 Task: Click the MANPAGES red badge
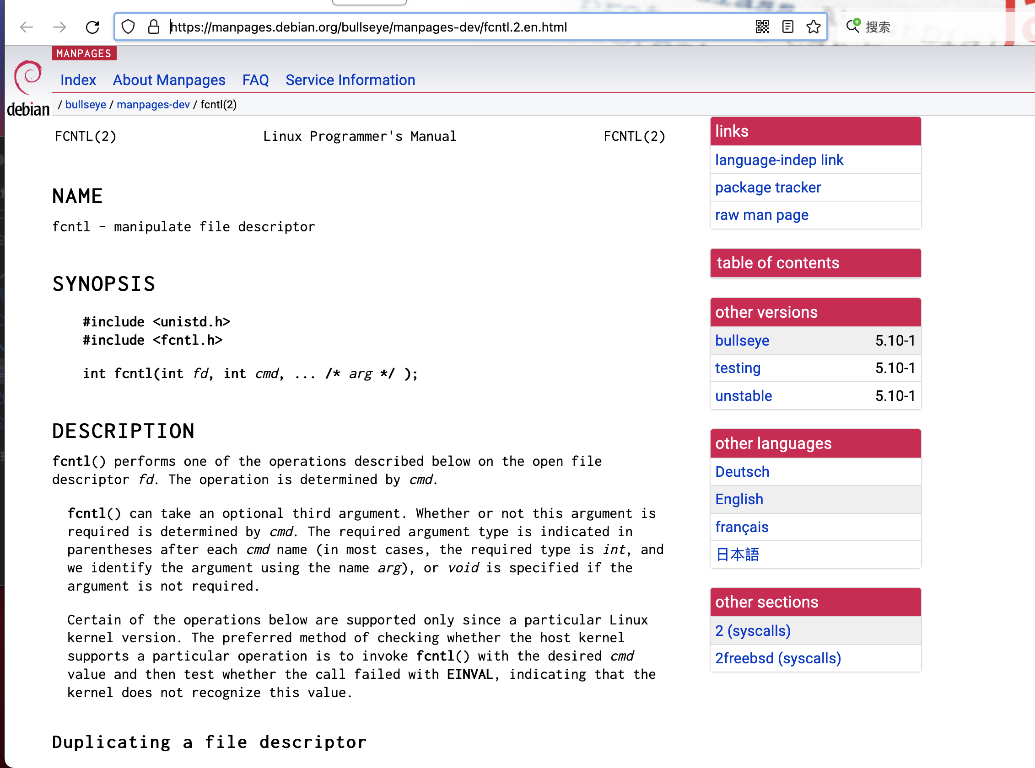(84, 53)
